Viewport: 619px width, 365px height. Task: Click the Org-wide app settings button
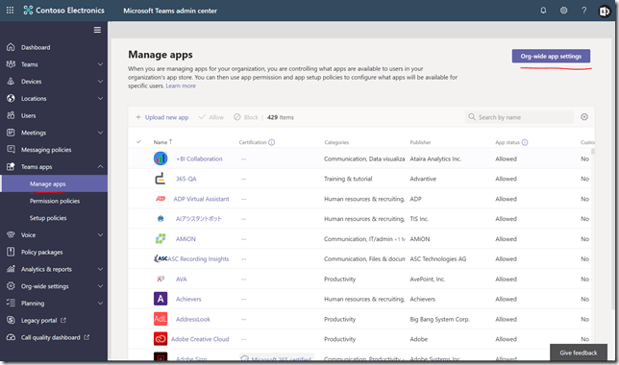click(551, 56)
